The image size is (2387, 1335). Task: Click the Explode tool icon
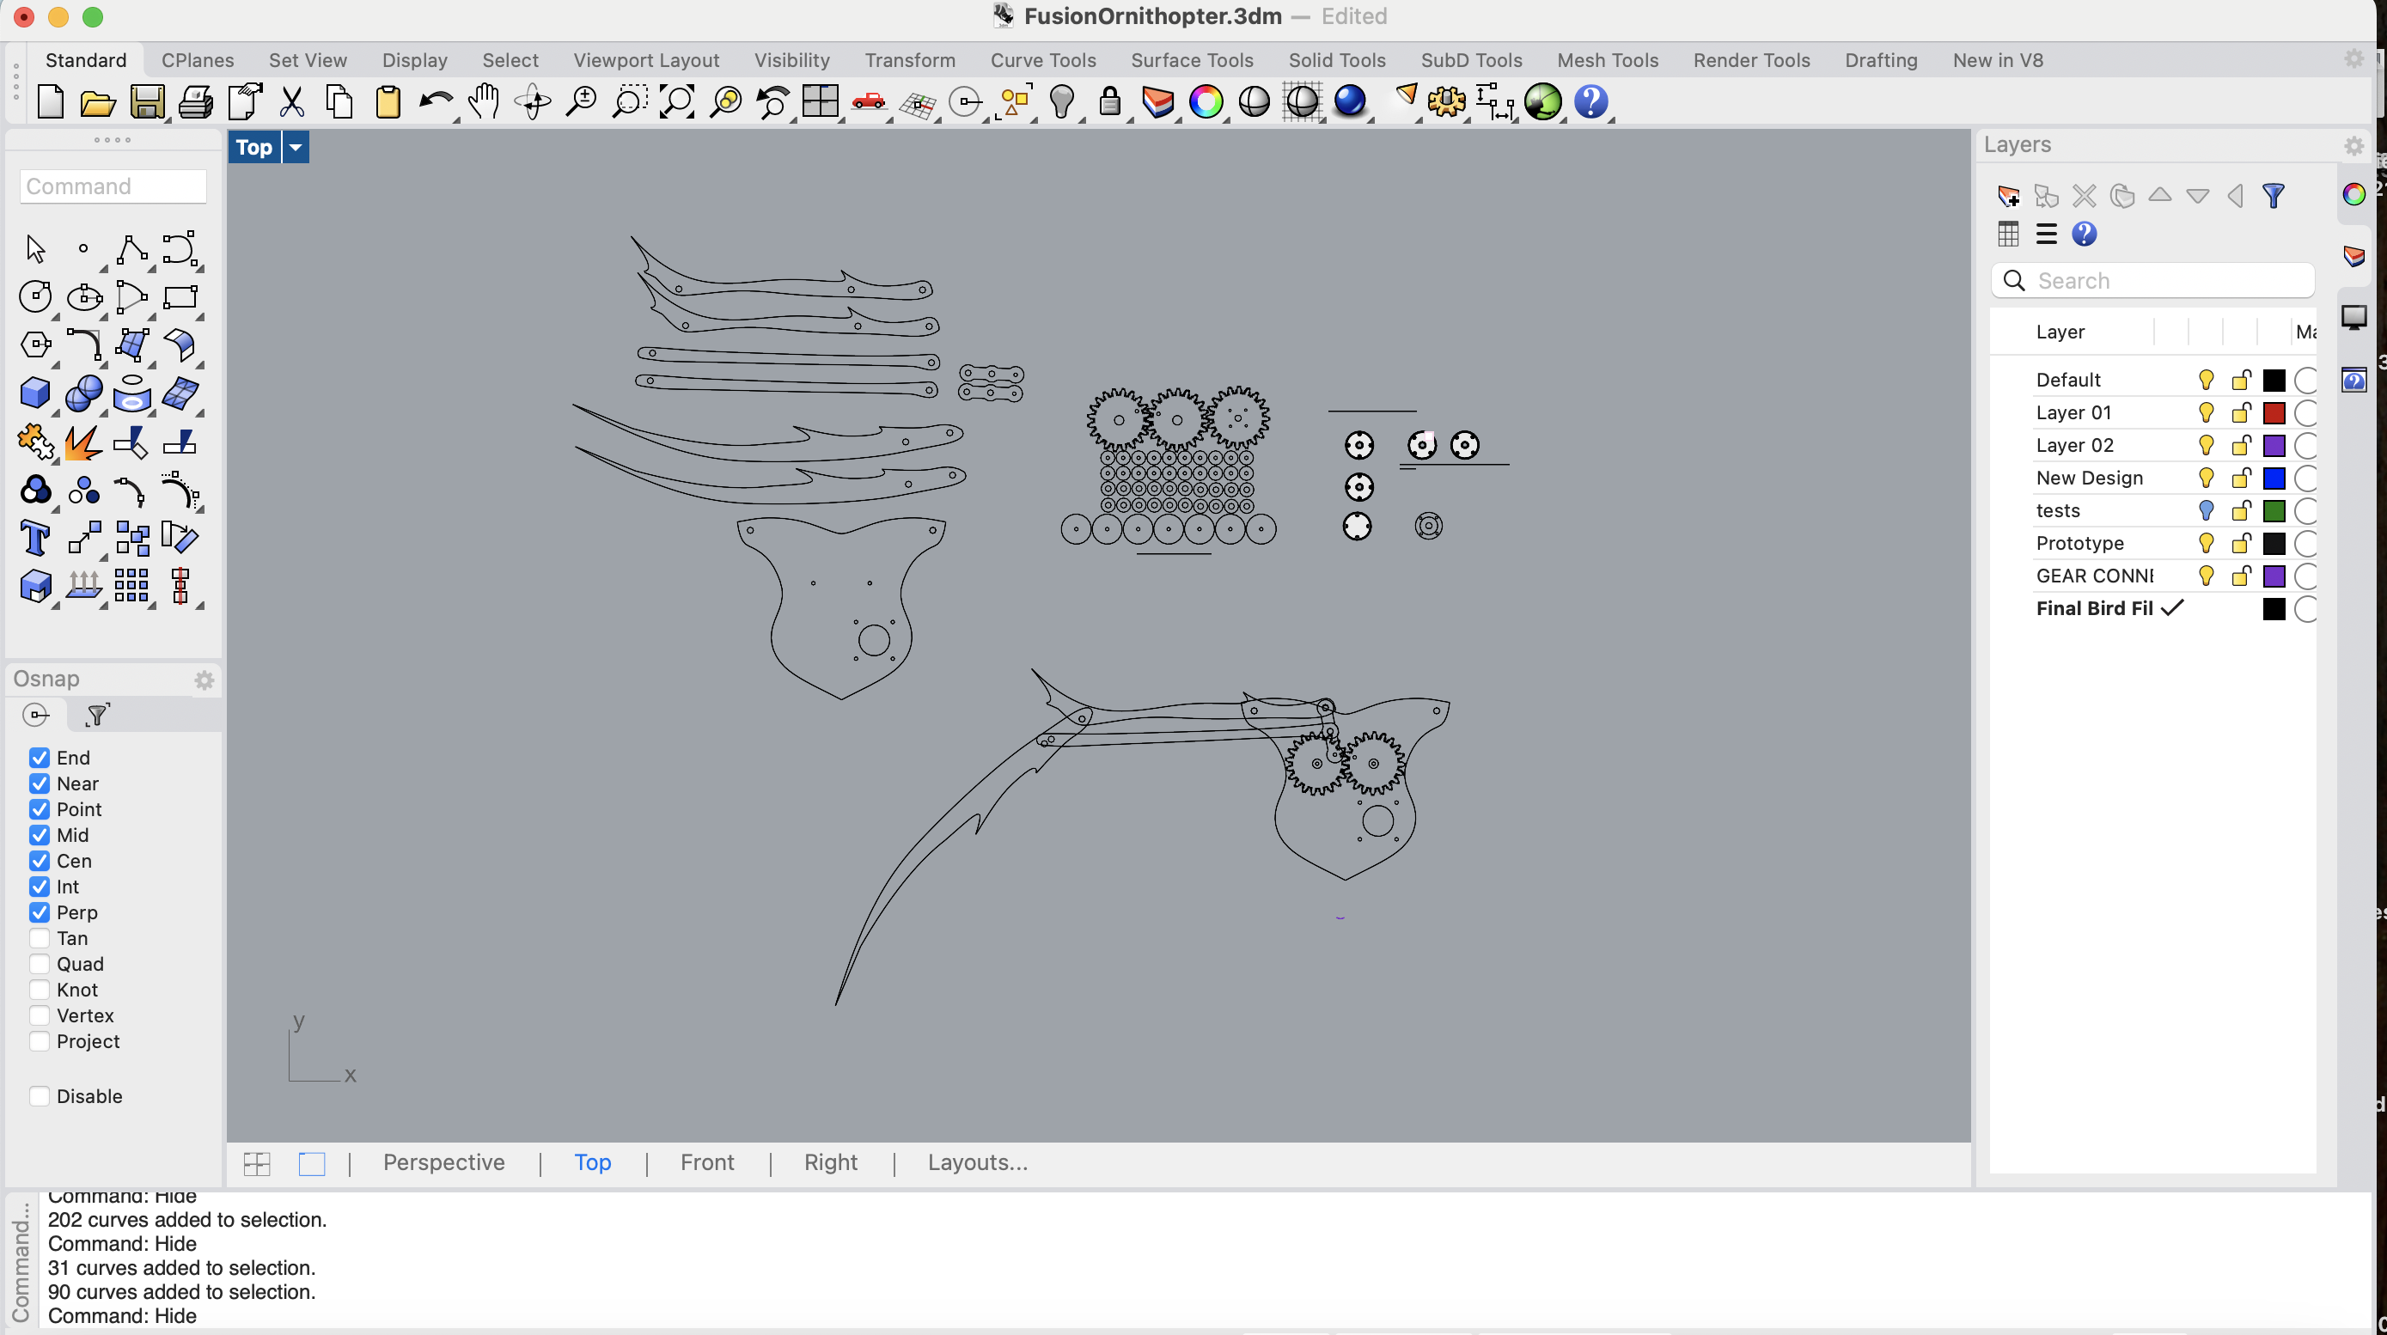[83, 442]
